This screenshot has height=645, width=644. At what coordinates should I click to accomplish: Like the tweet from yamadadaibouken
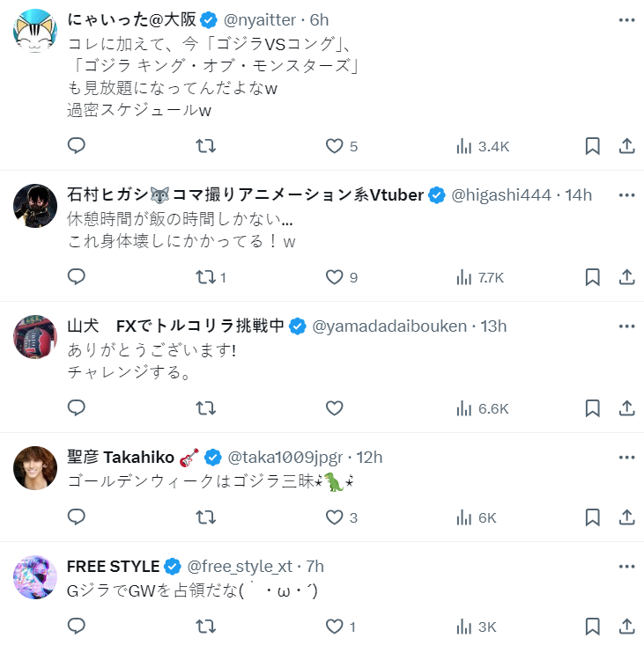pyautogui.click(x=334, y=408)
